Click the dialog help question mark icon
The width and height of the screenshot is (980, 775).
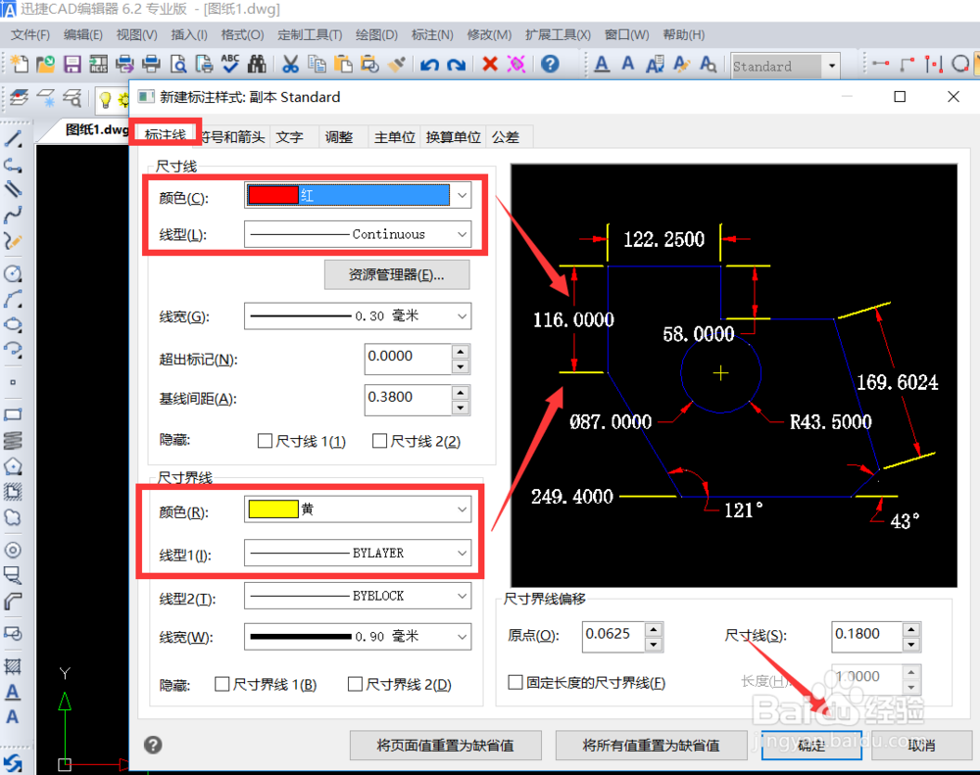pos(153,745)
